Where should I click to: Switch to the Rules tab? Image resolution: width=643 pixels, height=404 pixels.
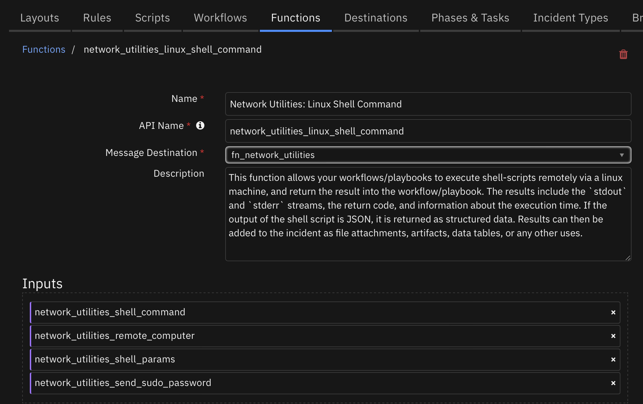click(x=97, y=18)
